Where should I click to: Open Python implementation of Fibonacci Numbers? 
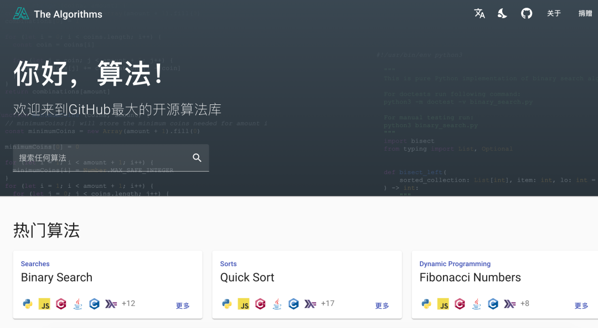(x=426, y=304)
